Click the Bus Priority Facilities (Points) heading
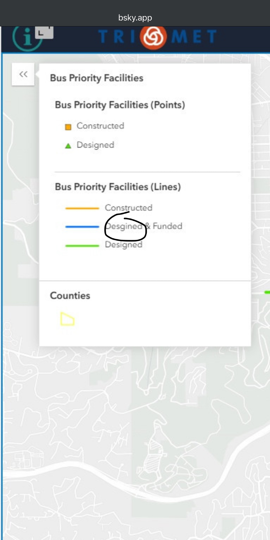This screenshot has height=540, width=270. pyautogui.click(x=120, y=105)
